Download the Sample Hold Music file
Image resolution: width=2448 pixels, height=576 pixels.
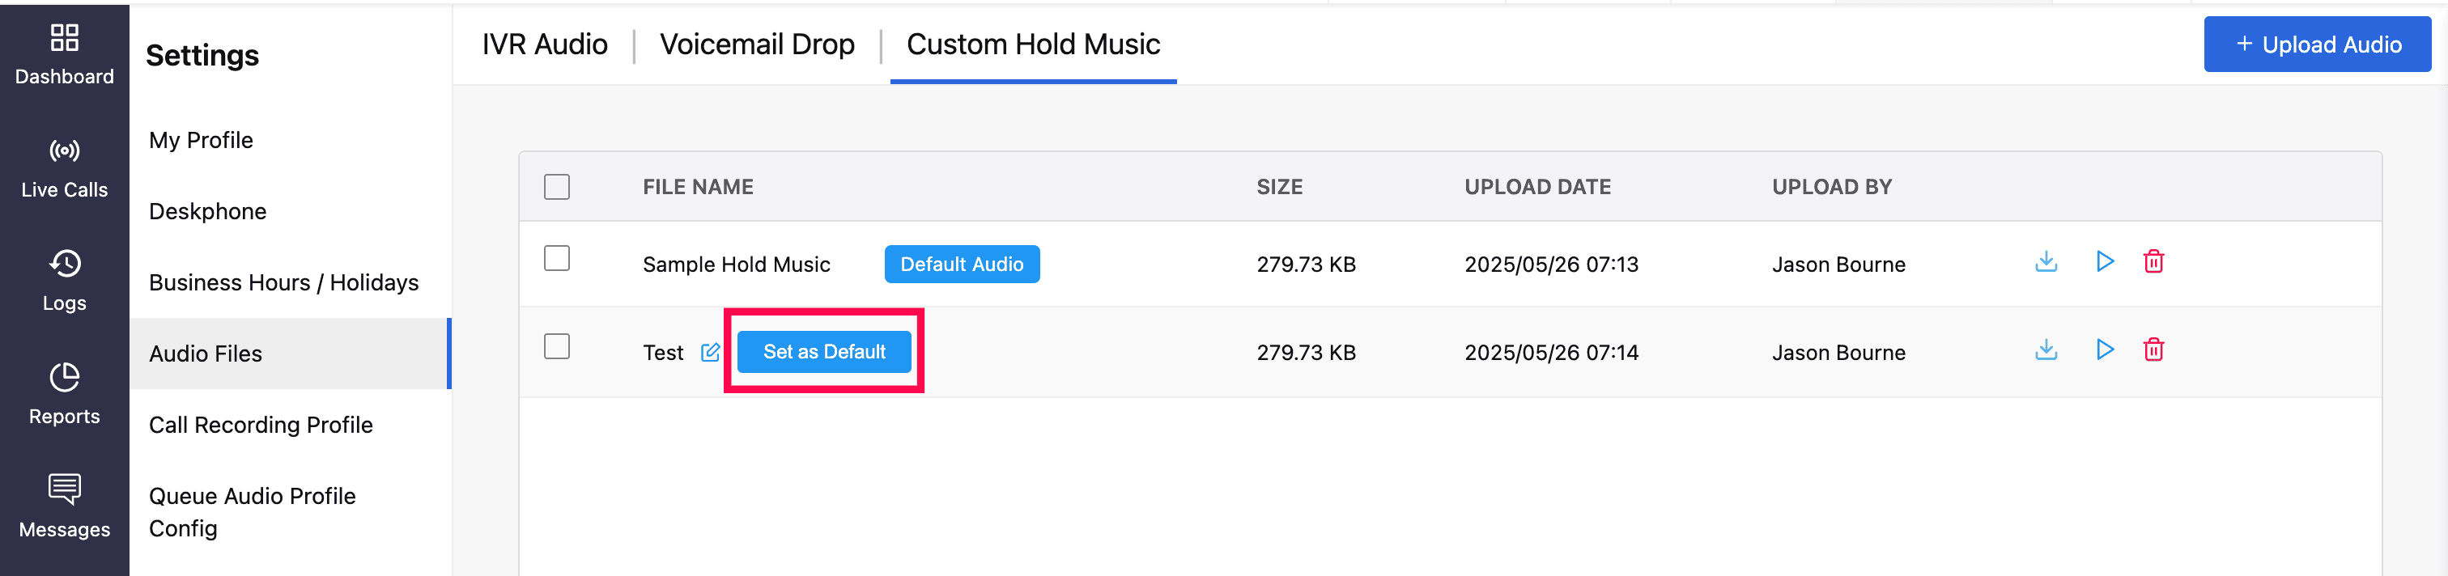[x=2045, y=262]
